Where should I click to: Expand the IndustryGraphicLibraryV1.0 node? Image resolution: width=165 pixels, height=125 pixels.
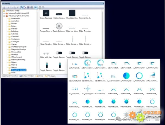pyautogui.click(x=4, y=13)
